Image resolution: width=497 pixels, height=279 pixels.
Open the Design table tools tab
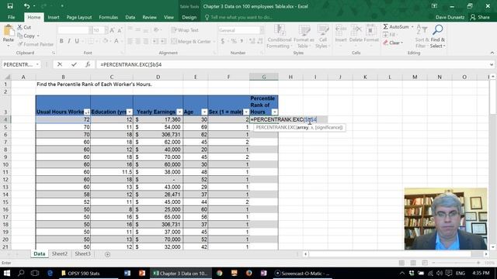coord(189,17)
